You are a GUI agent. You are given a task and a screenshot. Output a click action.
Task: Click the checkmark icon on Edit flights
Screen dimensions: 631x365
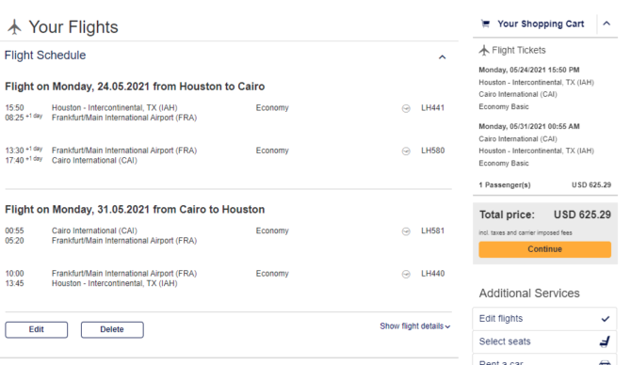[606, 319]
